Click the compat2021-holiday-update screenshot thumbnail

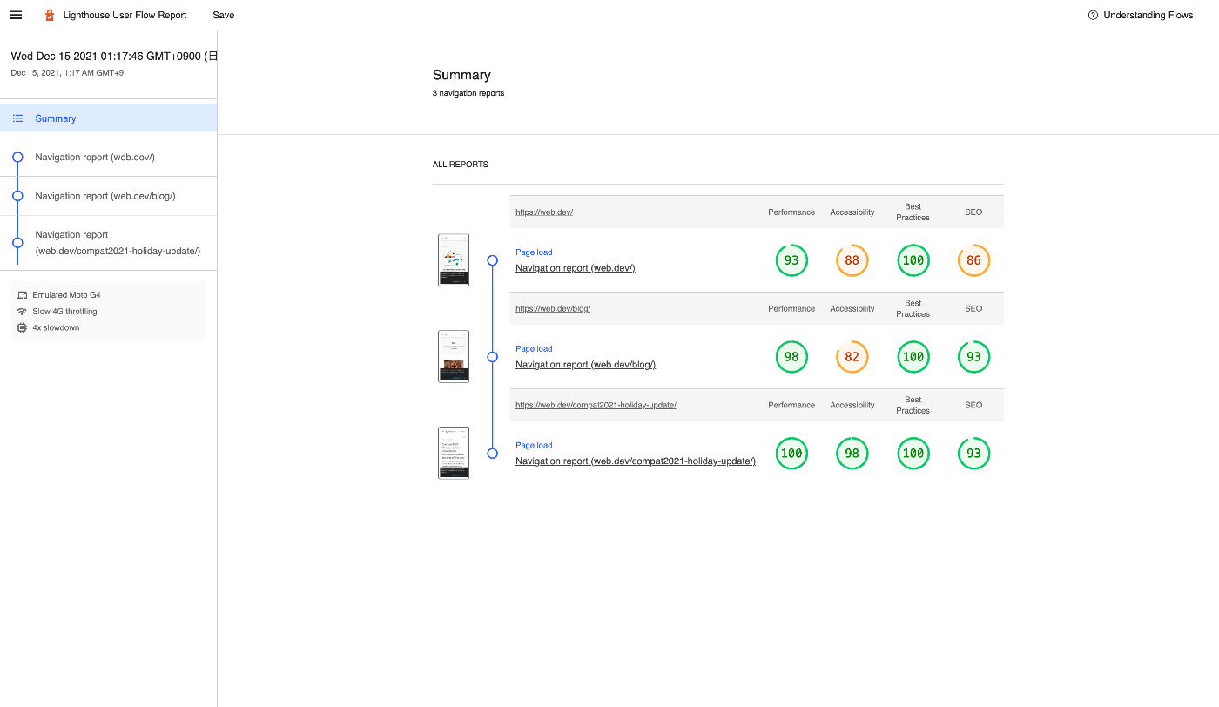[x=454, y=453]
